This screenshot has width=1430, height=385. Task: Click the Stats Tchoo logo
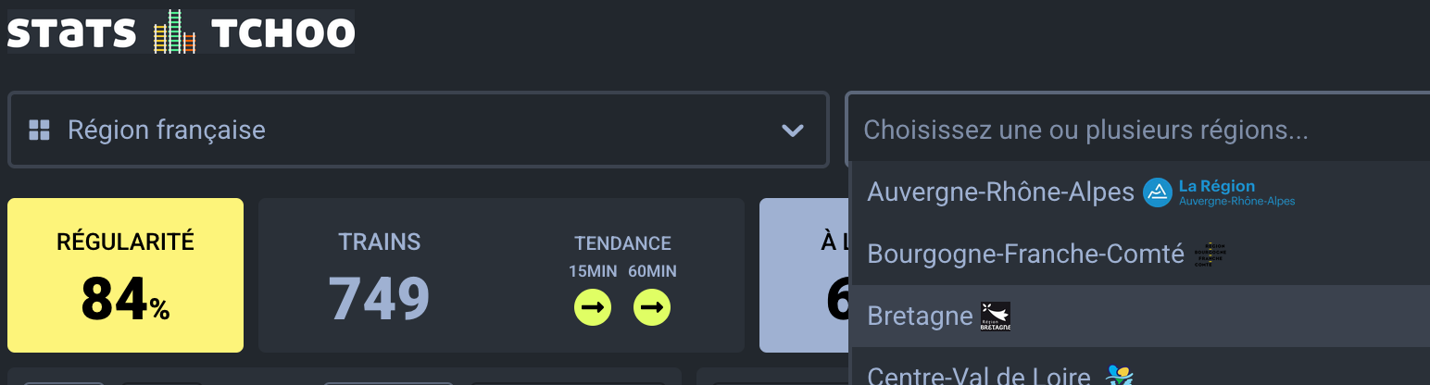(181, 31)
